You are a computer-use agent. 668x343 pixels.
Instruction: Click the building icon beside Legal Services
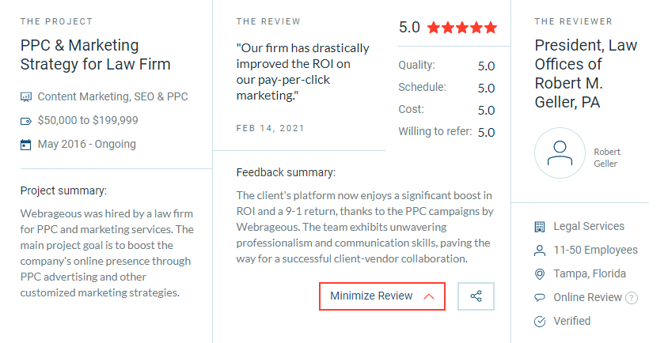[539, 227]
